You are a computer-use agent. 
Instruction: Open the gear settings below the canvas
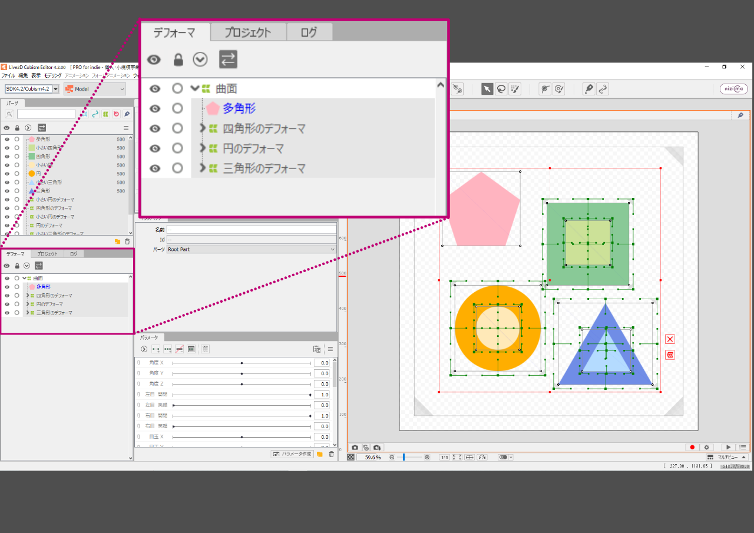pyautogui.click(x=707, y=448)
